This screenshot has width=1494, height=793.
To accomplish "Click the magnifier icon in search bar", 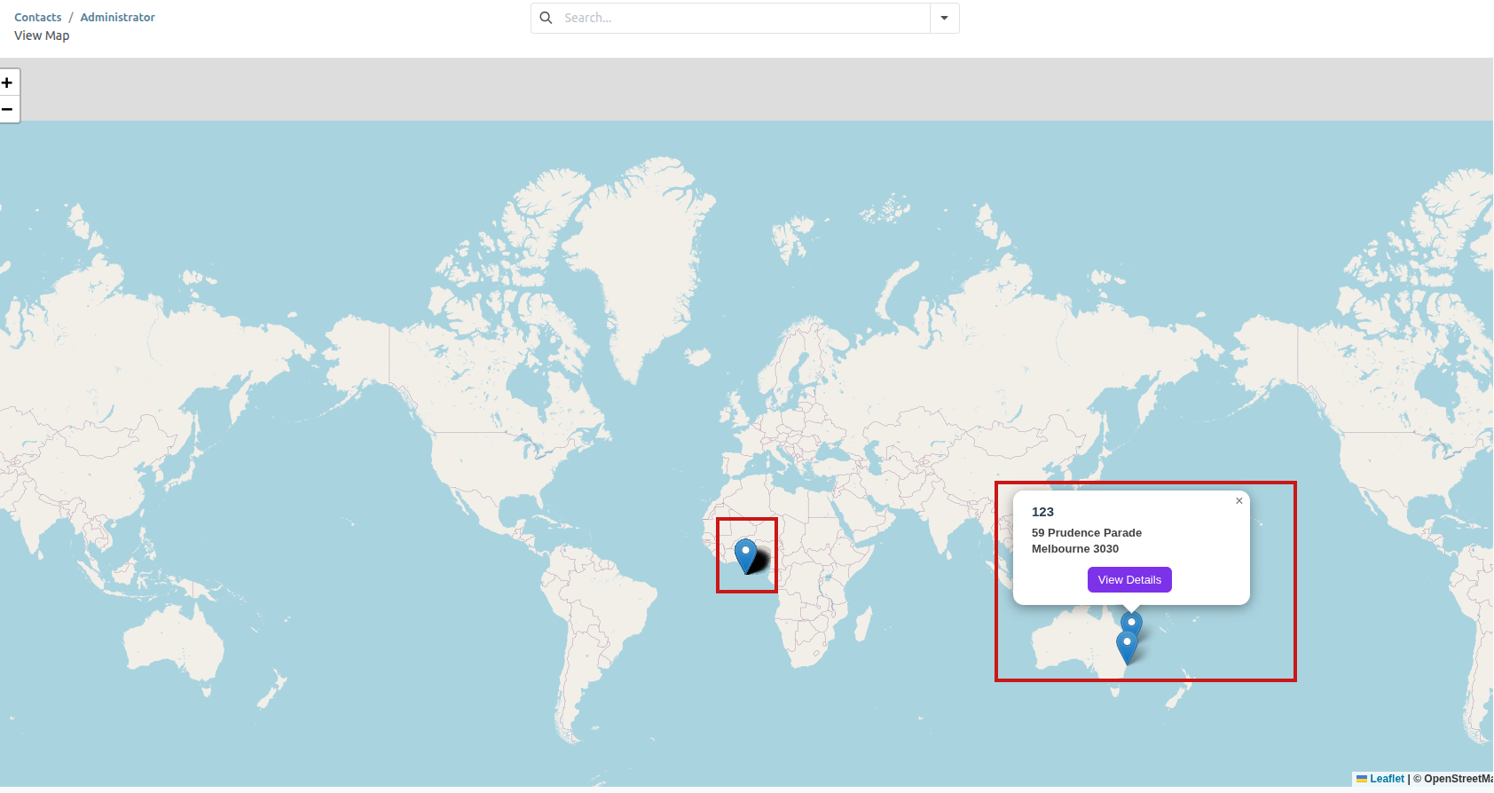I will click(546, 18).
